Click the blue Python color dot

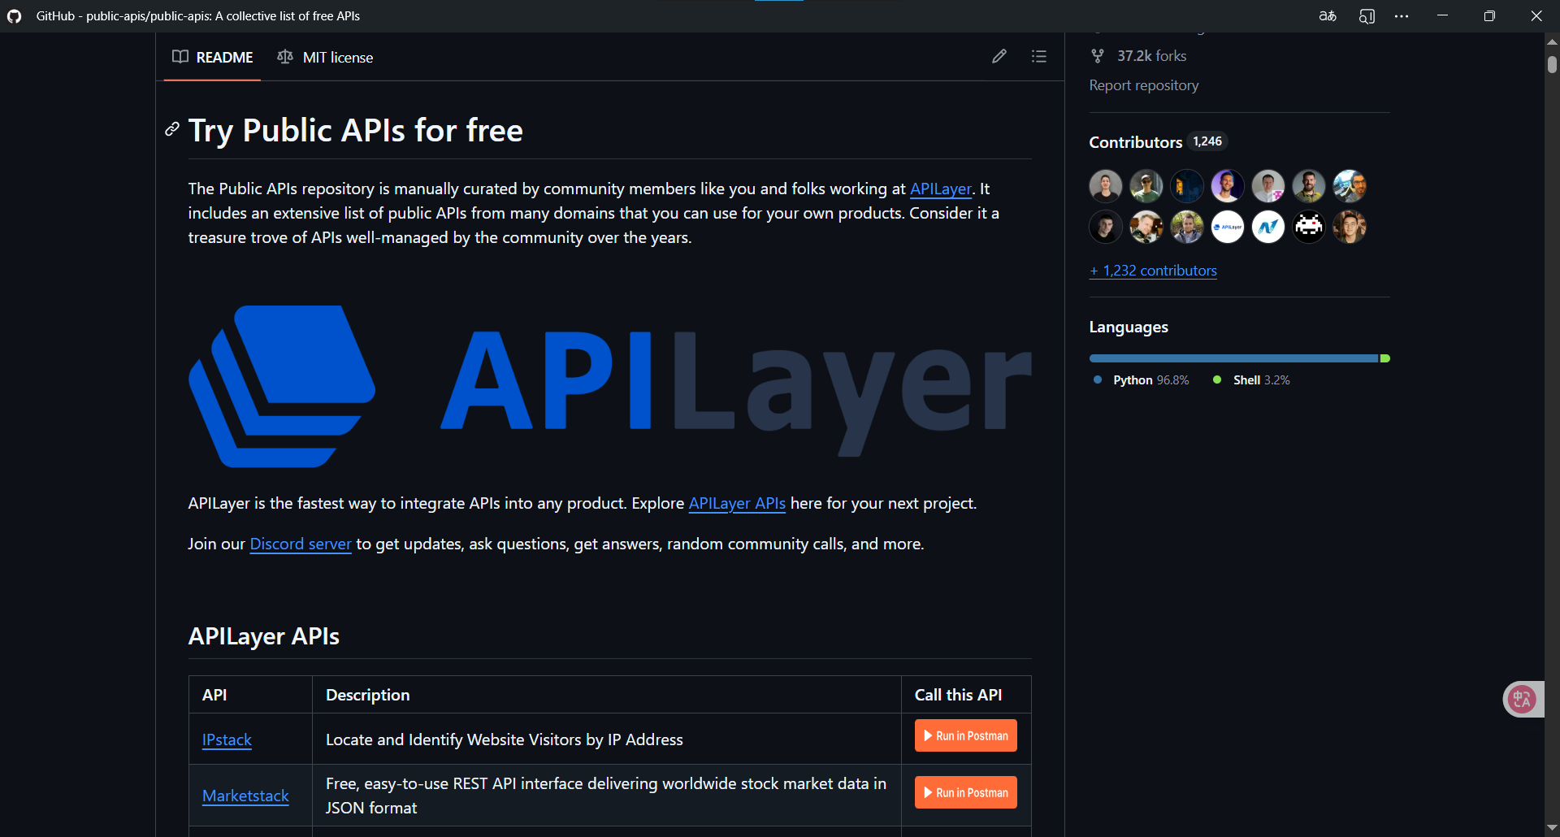click(x=1098, y=379)
